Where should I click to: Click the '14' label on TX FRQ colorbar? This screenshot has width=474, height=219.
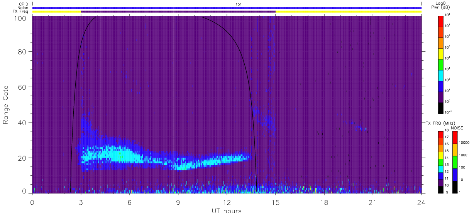(x=447, y=158)
